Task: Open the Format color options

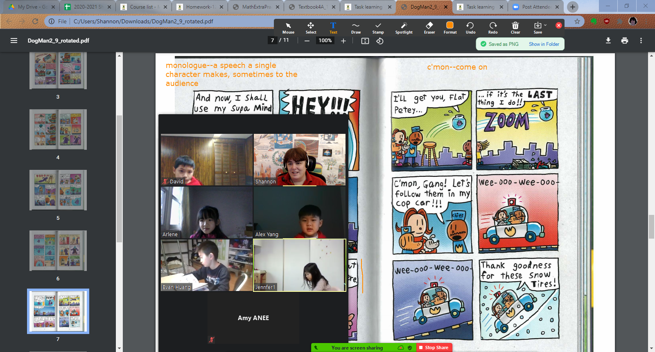Action: 450,28
